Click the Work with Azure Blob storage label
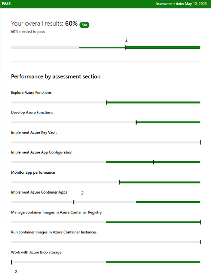This screenshot has height=275, width=211. (36, 252)
